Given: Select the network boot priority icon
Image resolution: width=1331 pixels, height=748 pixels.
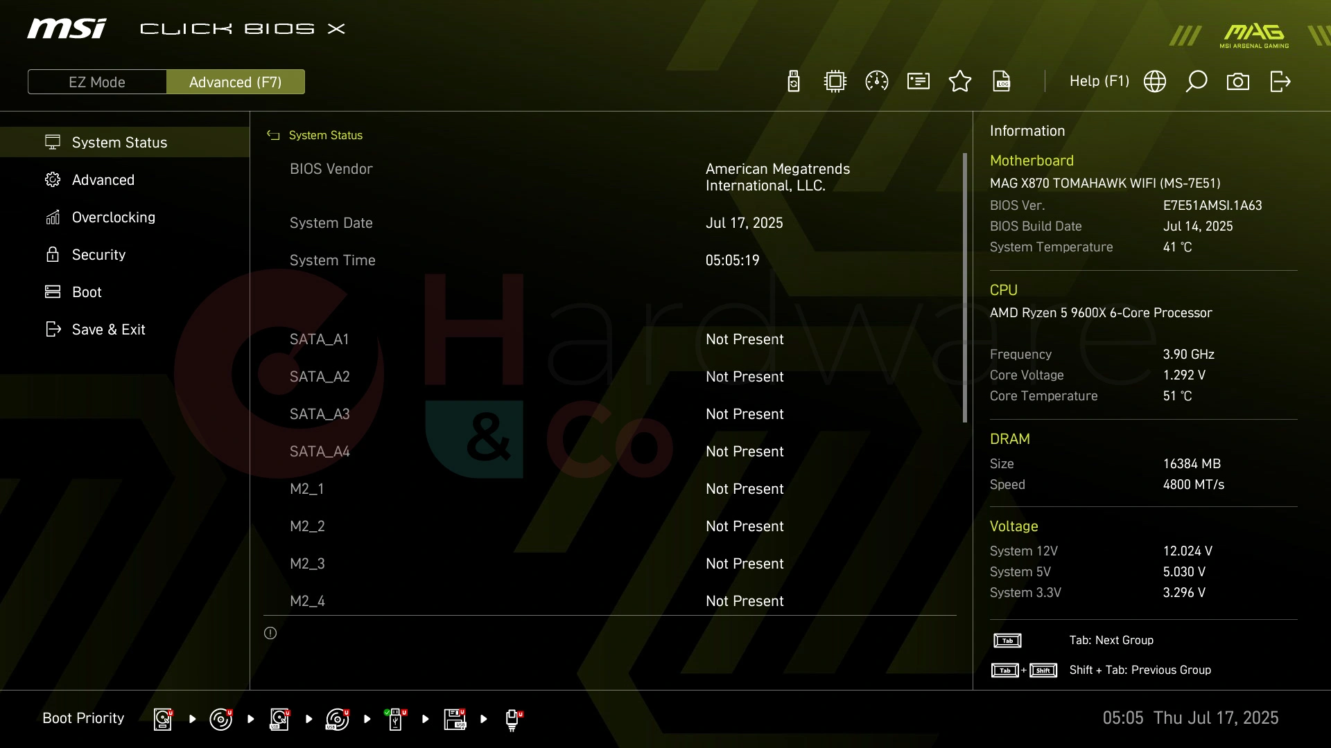Looking at the screenshot, I should click(x=513, y=720).
